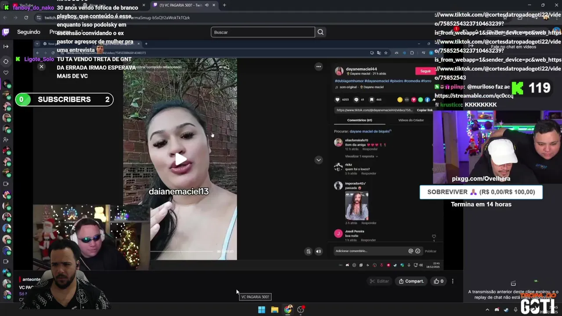The height and width of the screenshot is (316, 562).
Task: Click the Discord tray icon
Action: coord(497,310)
